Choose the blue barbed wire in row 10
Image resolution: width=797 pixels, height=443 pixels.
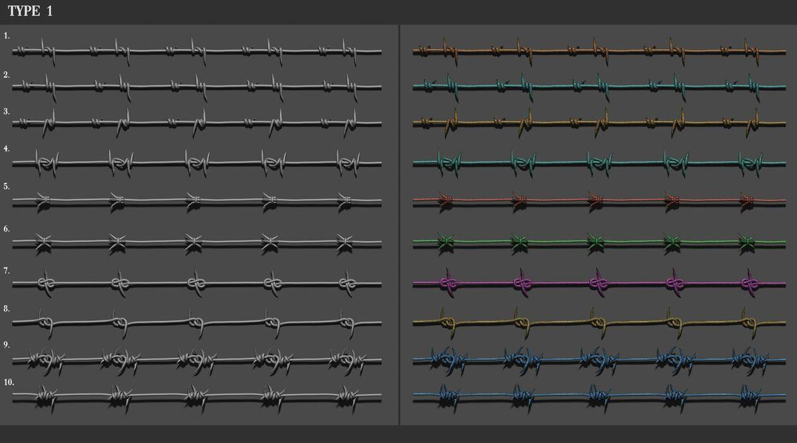coord(599,396)
